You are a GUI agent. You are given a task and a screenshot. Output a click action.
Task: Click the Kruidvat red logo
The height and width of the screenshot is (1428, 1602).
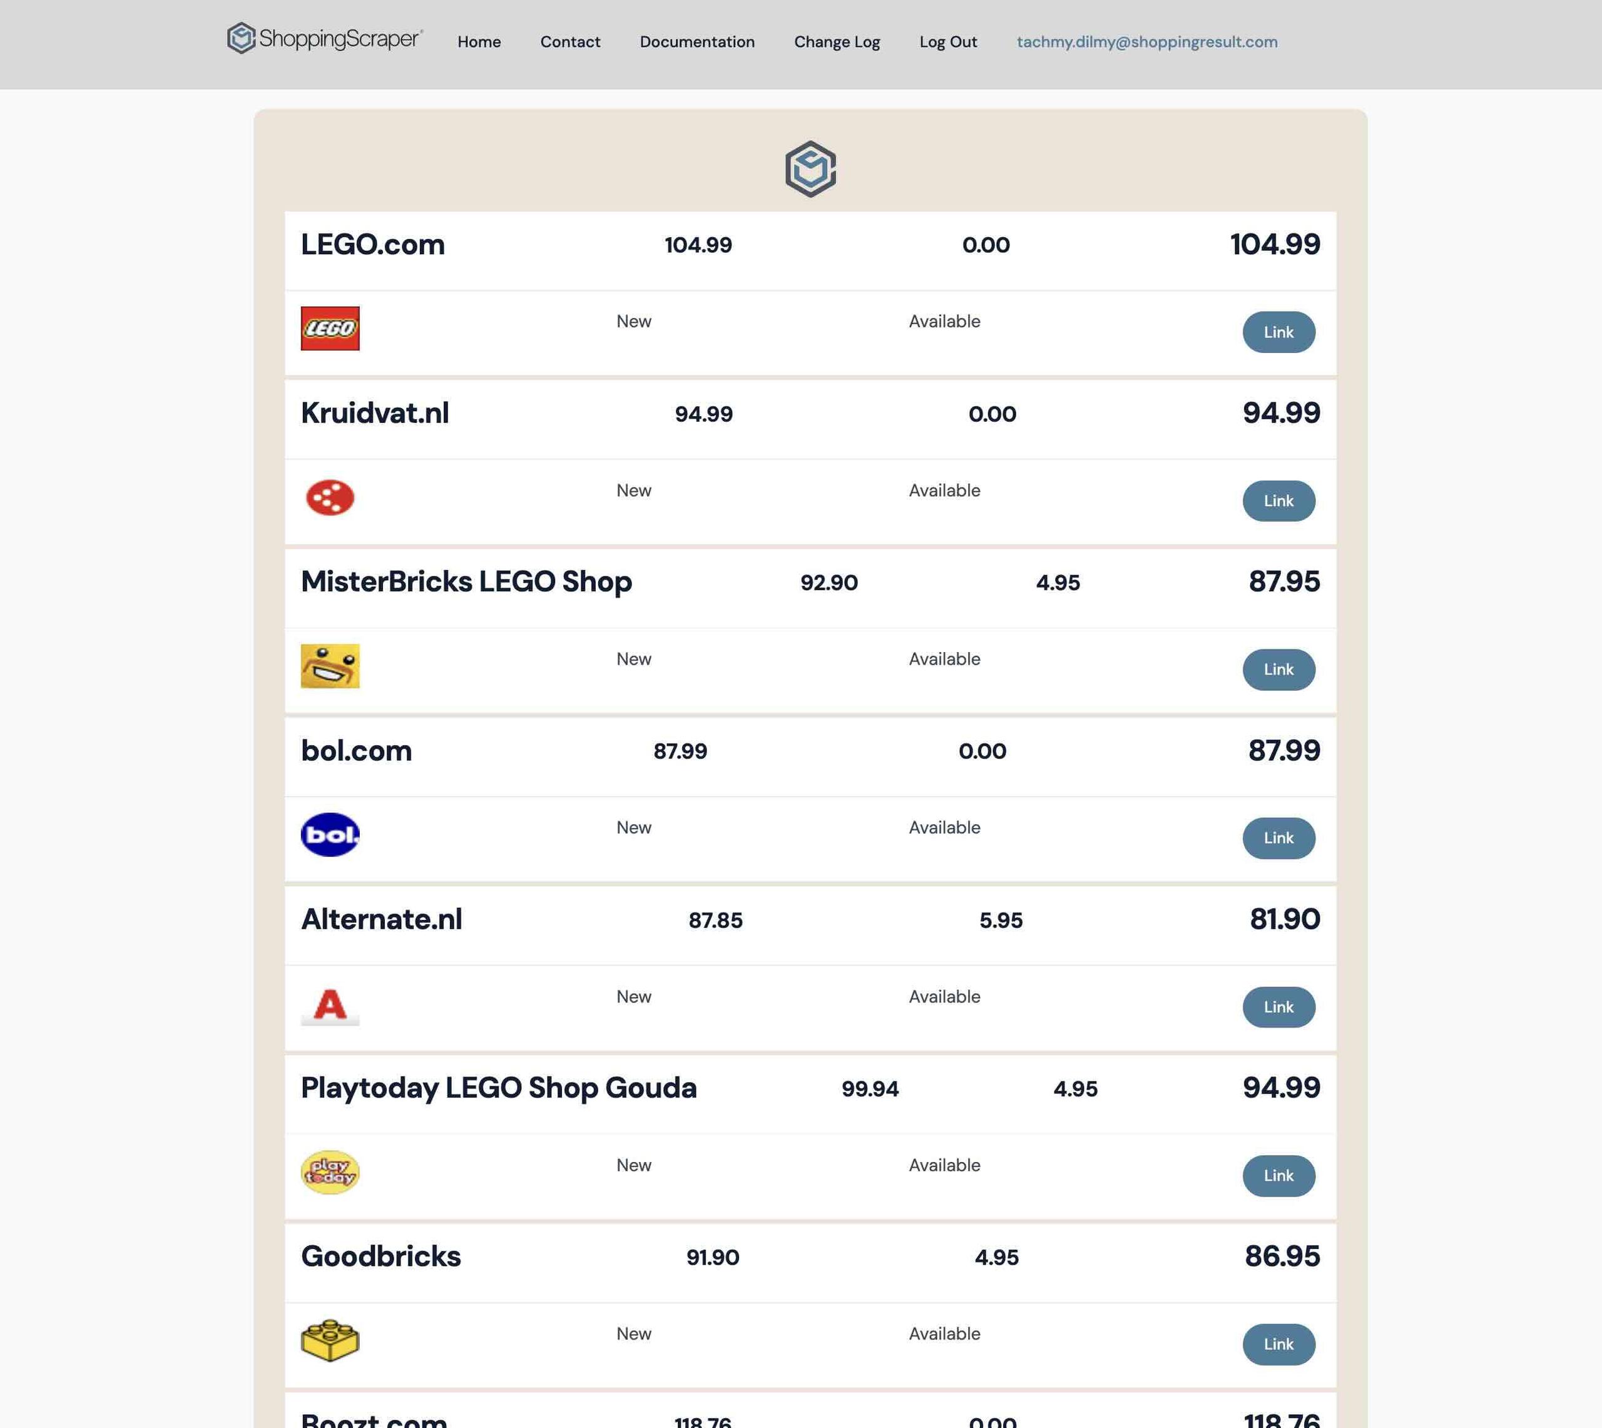pyautogui.click(x=330, y=497)
